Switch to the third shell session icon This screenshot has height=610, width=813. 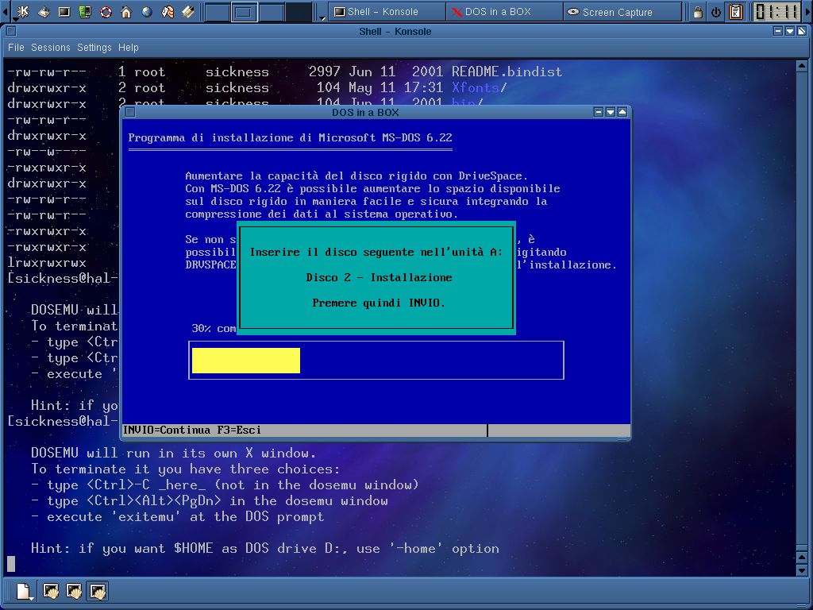(x=98, y=591)
